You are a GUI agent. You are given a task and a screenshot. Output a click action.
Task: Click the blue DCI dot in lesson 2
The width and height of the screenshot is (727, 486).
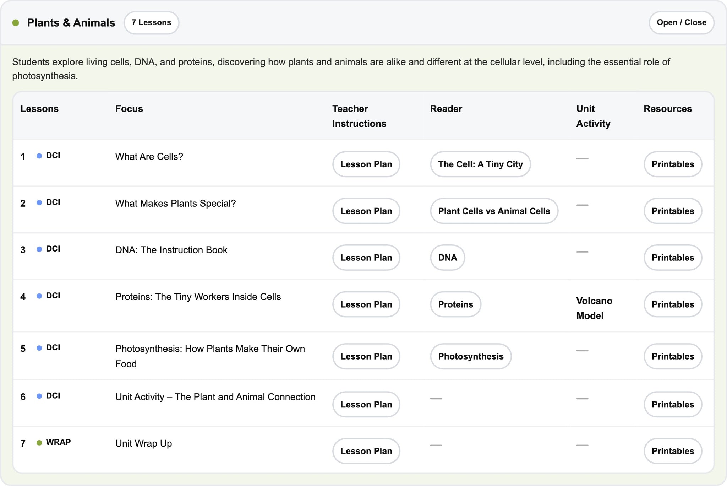click(39, 202)
